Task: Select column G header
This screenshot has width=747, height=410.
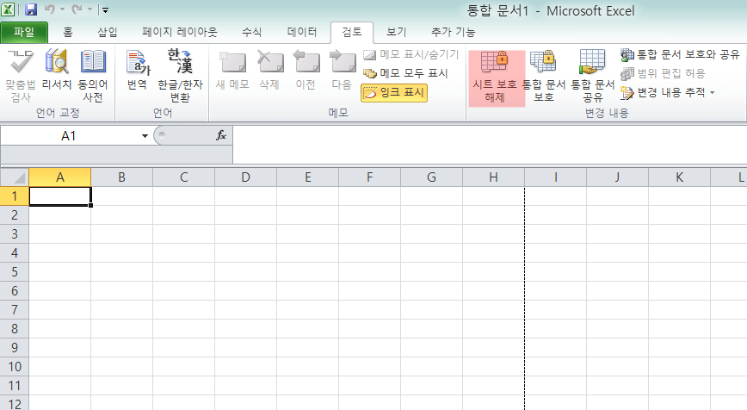Action: (432, 177)
